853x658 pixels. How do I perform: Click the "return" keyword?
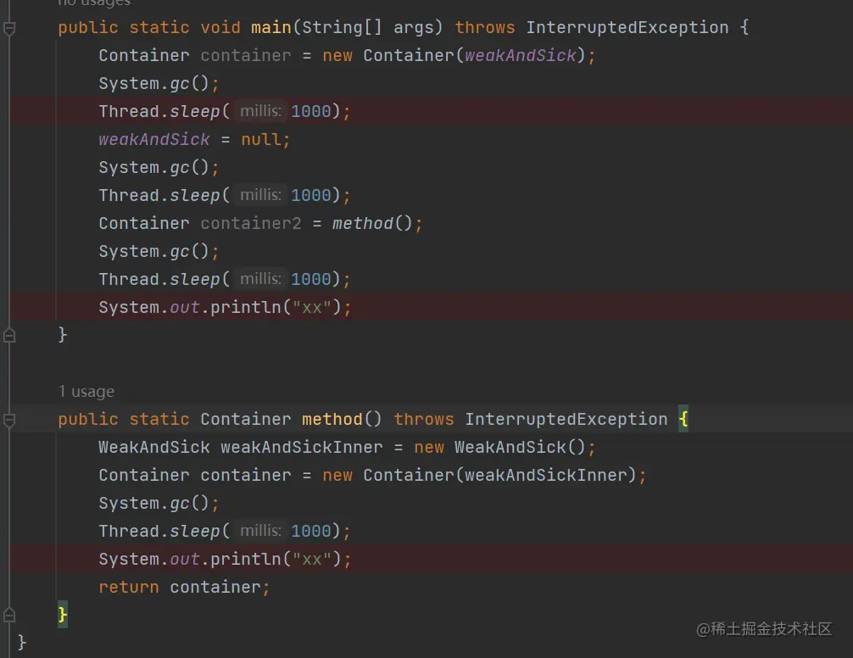pyautogui.click(x=128, y=588)
